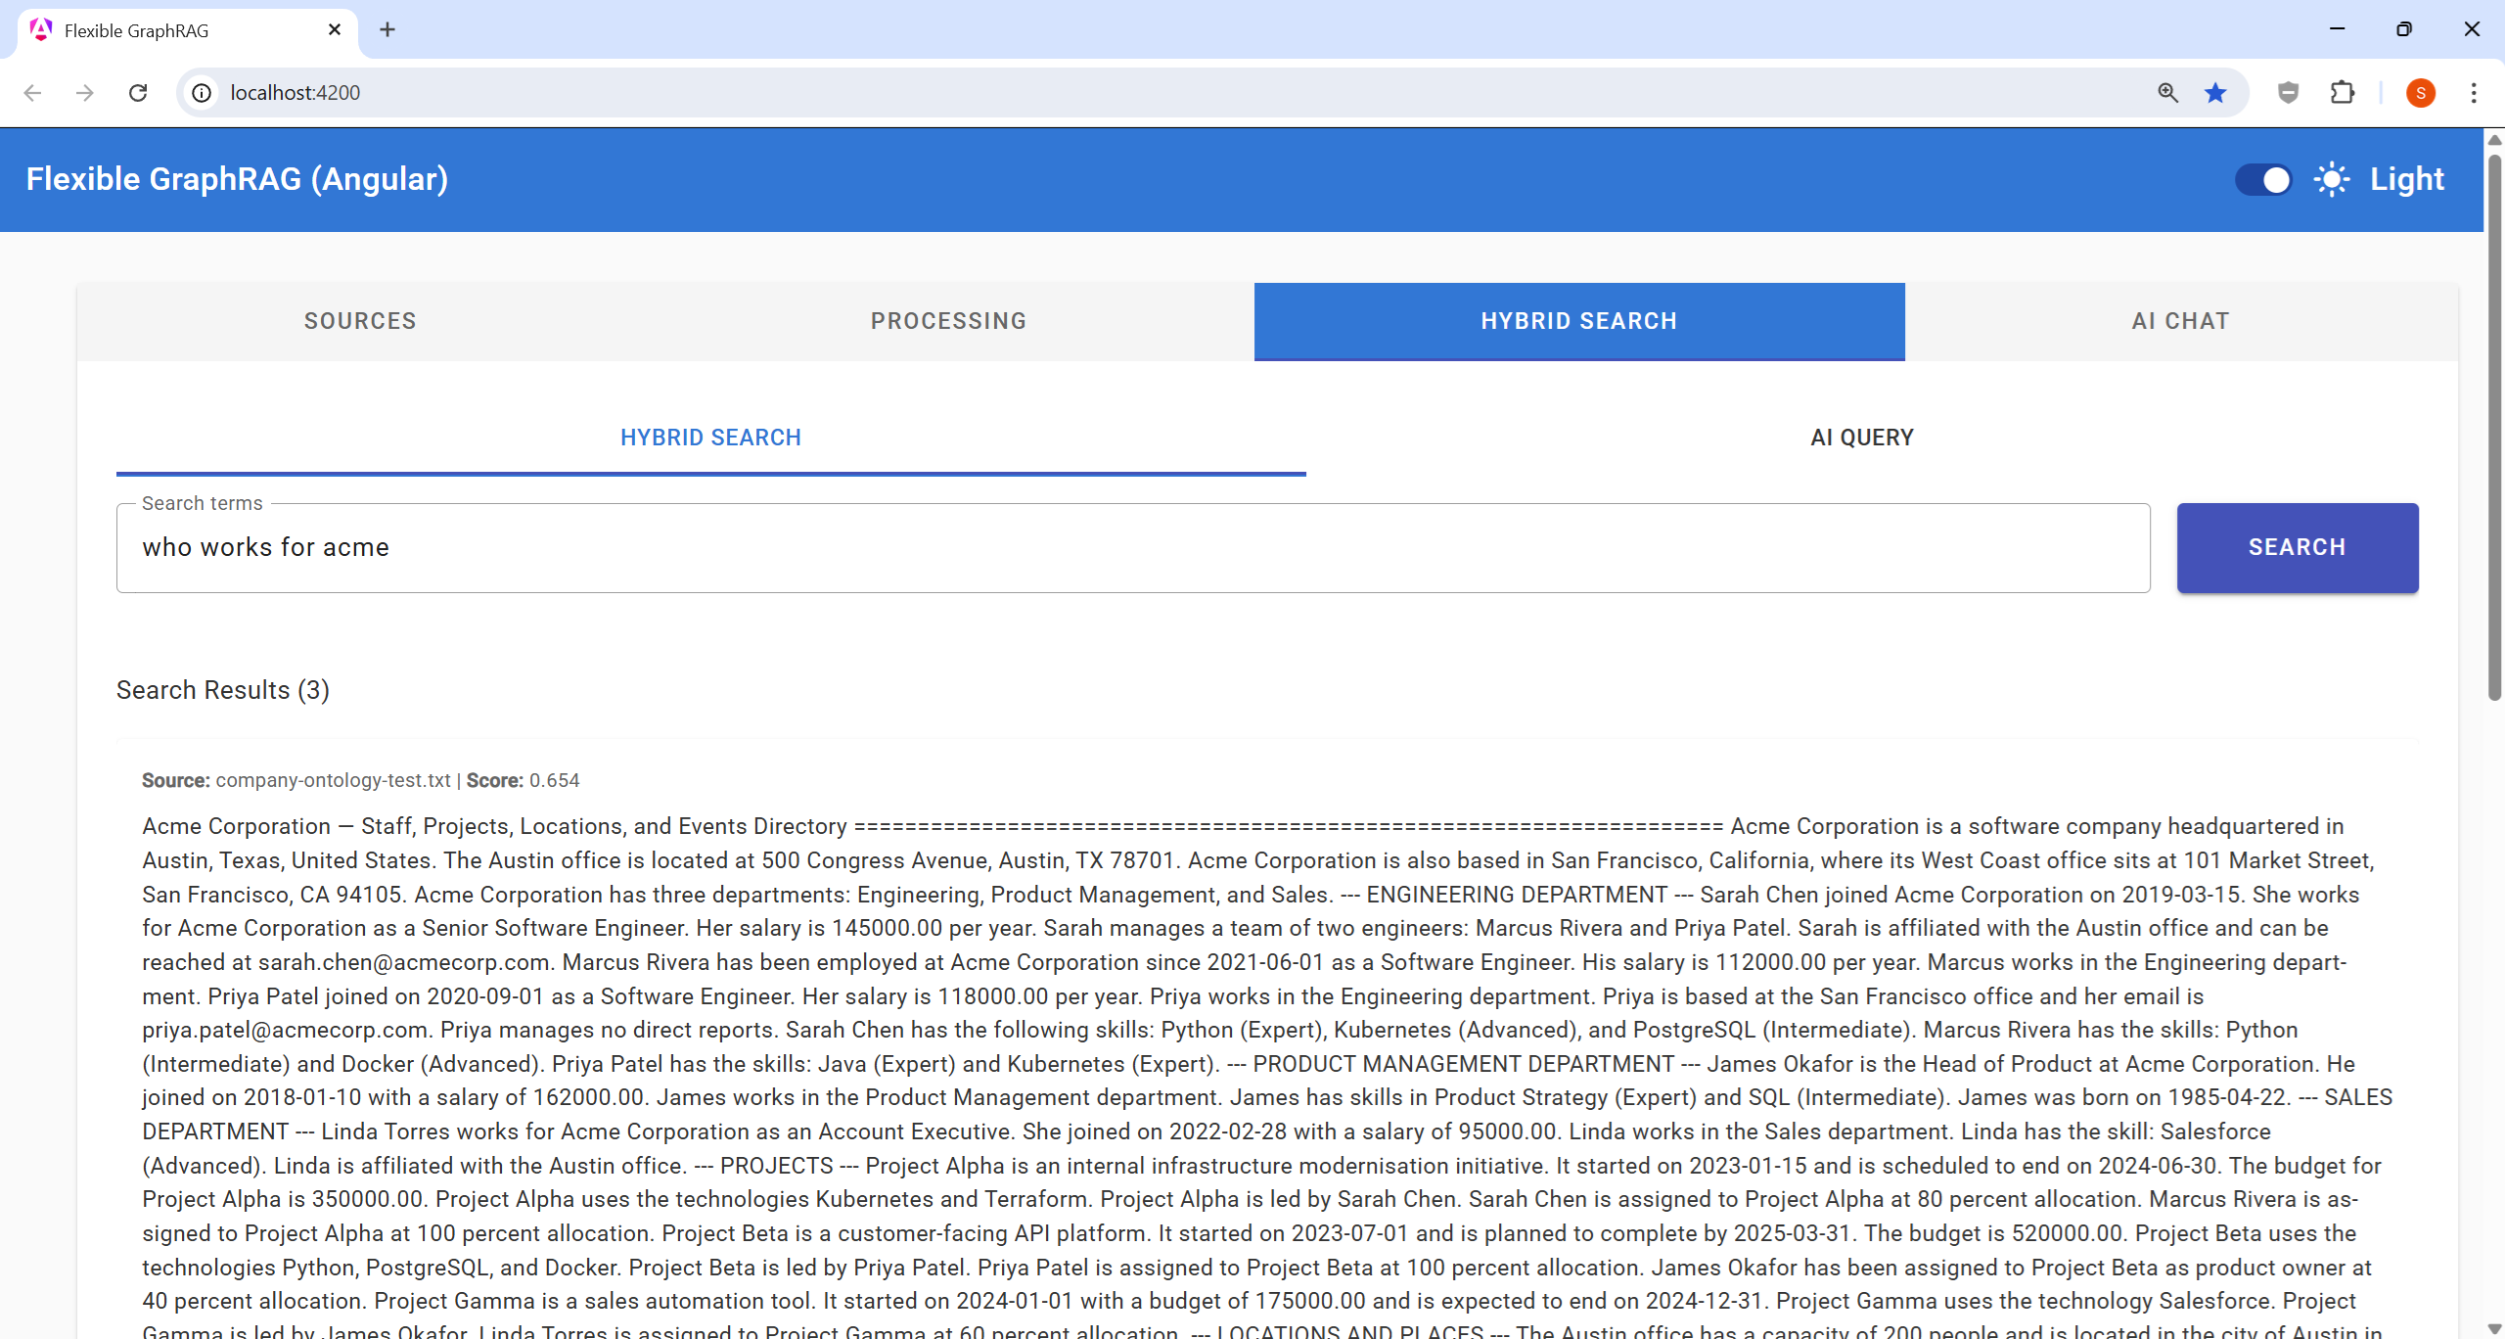Screen dimensions: 2505x1339
Task: Click the browser zoom magnifier icon
Action: [2167, 93]
